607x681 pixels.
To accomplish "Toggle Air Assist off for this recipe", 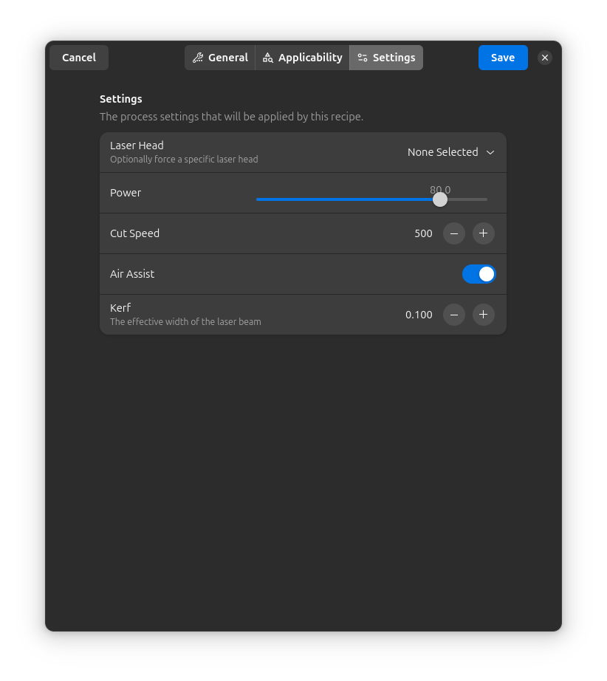I will click(479, 274).
